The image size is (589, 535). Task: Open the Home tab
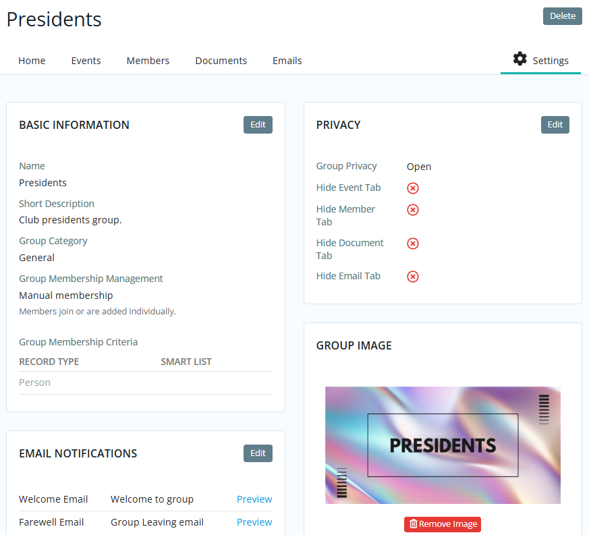pyautogui.click(x=32, y=61)
